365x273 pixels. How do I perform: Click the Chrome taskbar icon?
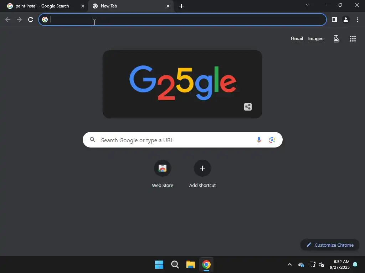coord(206,264)
